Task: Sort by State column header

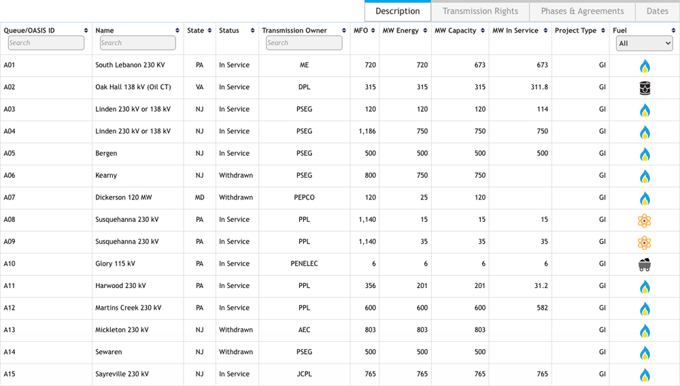Action: [x=199, y=31]
